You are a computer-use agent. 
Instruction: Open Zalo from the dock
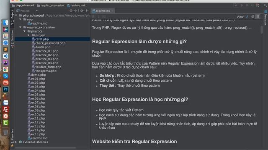pyautogui.click(x=5, y=102)
